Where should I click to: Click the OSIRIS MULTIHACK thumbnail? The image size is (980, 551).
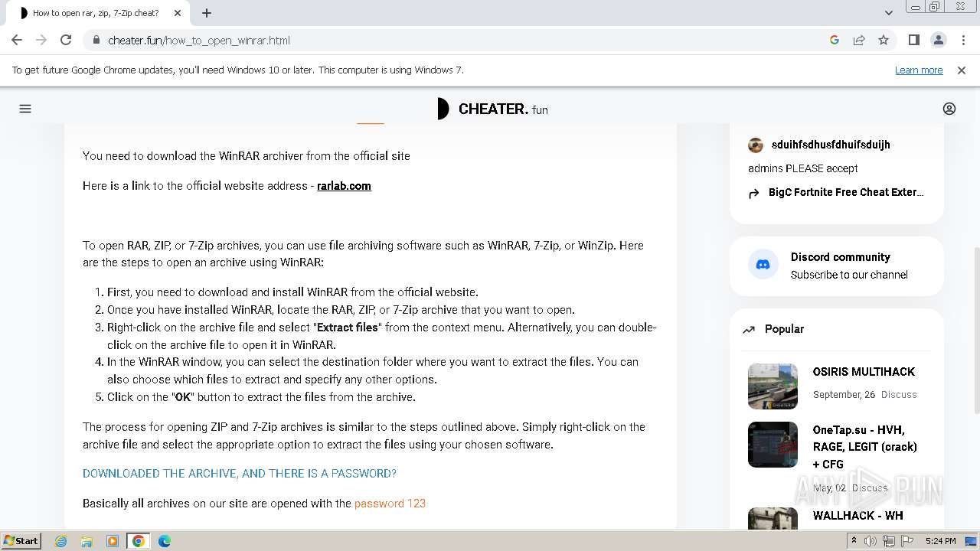pos(773,386)
